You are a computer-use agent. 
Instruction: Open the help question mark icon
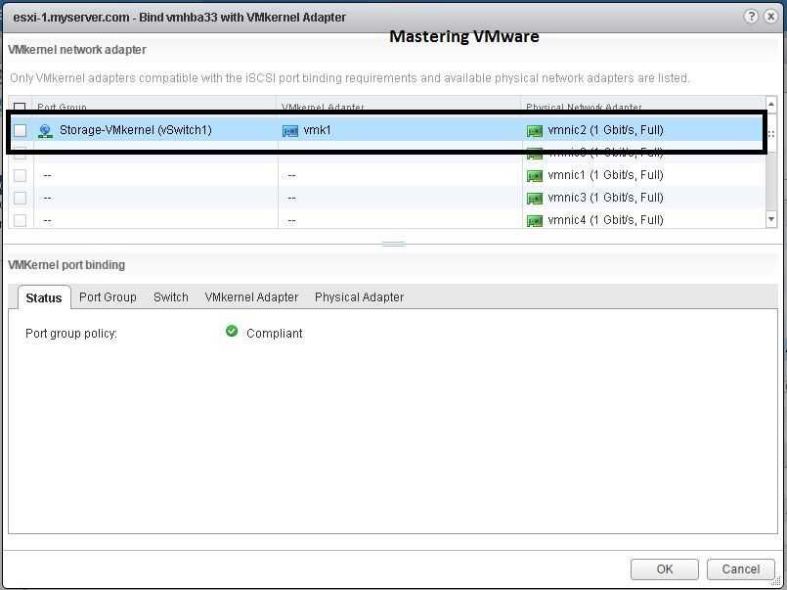751,17
